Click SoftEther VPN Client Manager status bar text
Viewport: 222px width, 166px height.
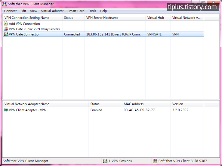point(26,161)
